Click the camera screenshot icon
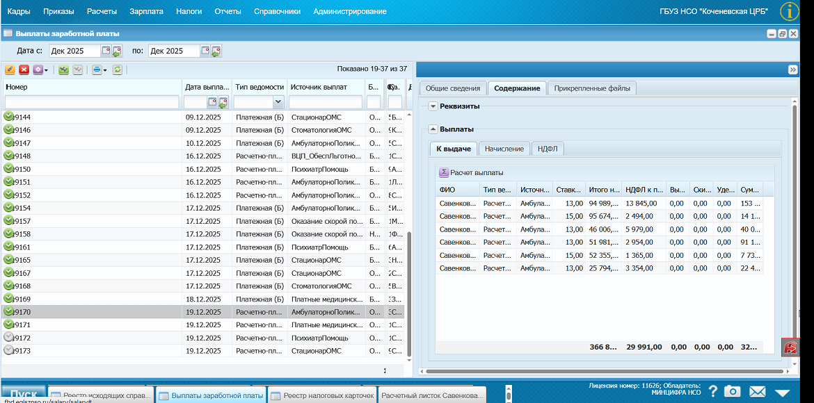 point(732,391)
